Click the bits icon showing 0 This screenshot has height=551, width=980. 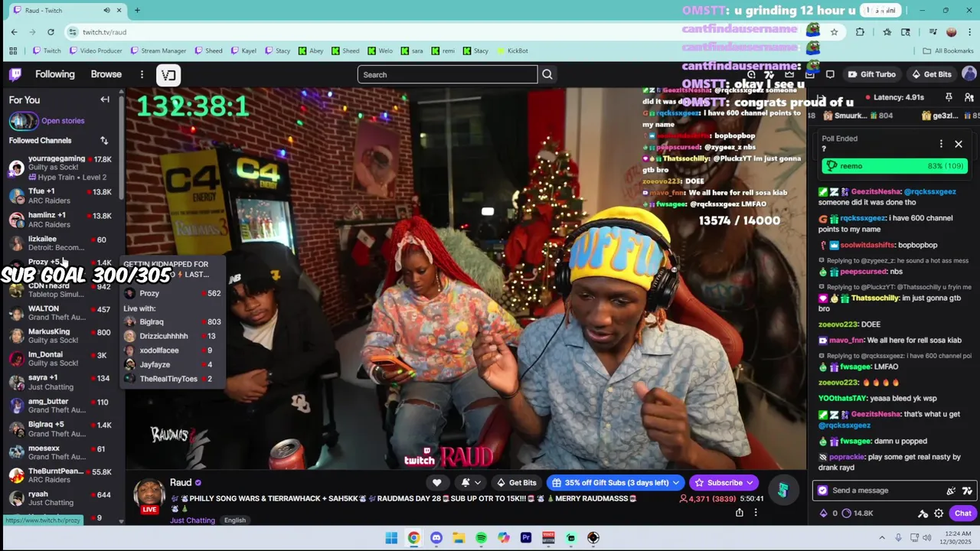point(828,514)
